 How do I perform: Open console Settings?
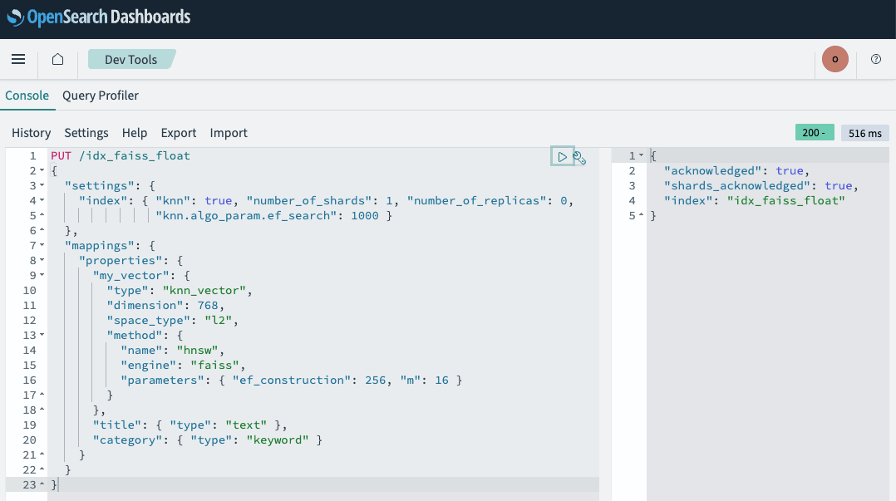coord(86,133)
